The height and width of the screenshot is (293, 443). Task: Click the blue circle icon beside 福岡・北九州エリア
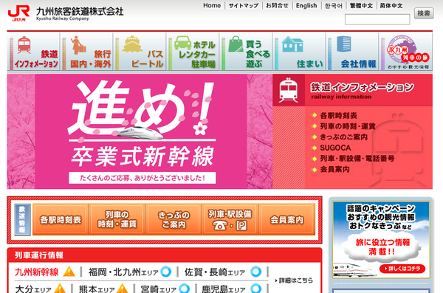coord(166,272)
